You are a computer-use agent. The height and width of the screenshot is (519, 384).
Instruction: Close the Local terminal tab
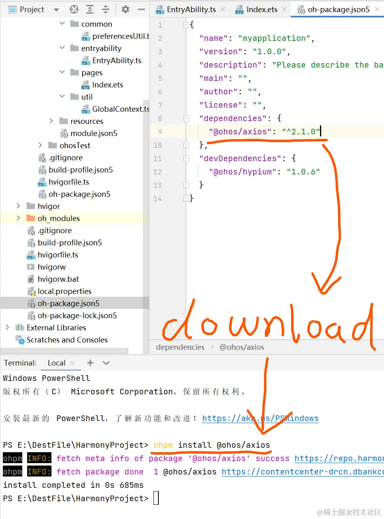[x=72, y=363]
